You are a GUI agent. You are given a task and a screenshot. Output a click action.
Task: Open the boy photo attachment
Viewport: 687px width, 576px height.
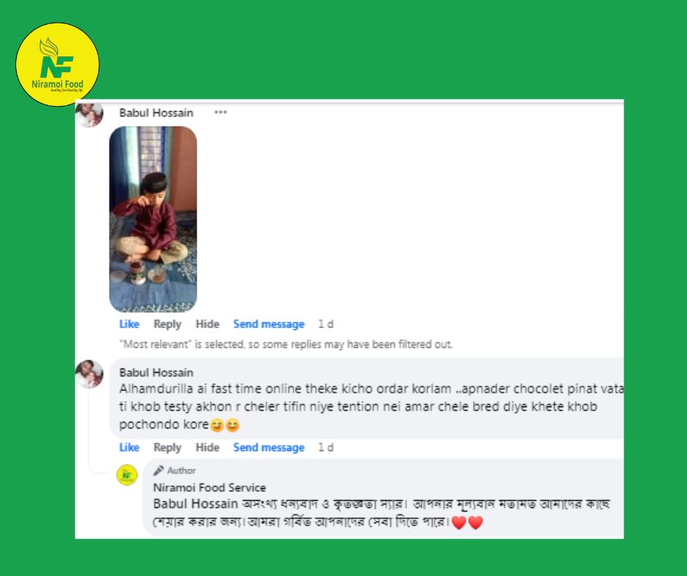153,219
